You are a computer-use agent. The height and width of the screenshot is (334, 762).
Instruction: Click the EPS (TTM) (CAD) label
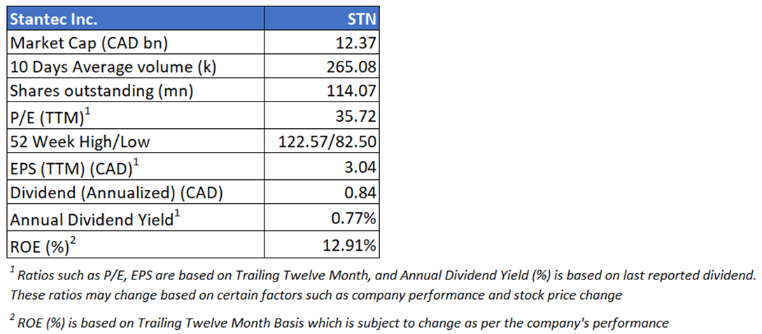coord(82,167)
